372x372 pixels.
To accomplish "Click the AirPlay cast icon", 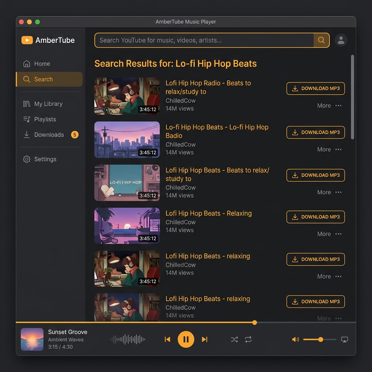I will (x=344, y=340).
